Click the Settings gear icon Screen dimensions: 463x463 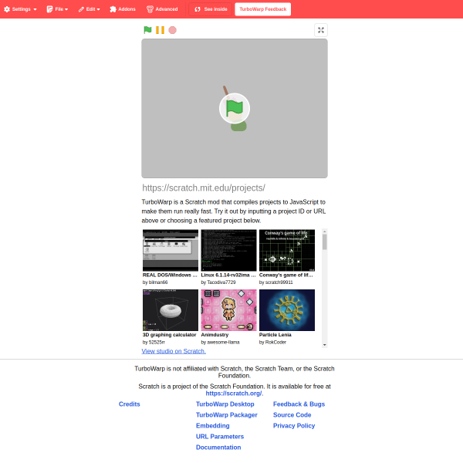[7, 9]
